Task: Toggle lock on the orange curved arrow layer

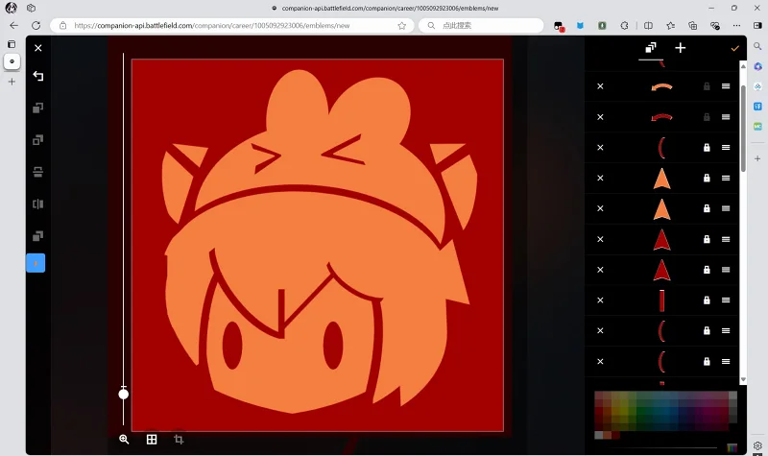Action: coord(707,86)
